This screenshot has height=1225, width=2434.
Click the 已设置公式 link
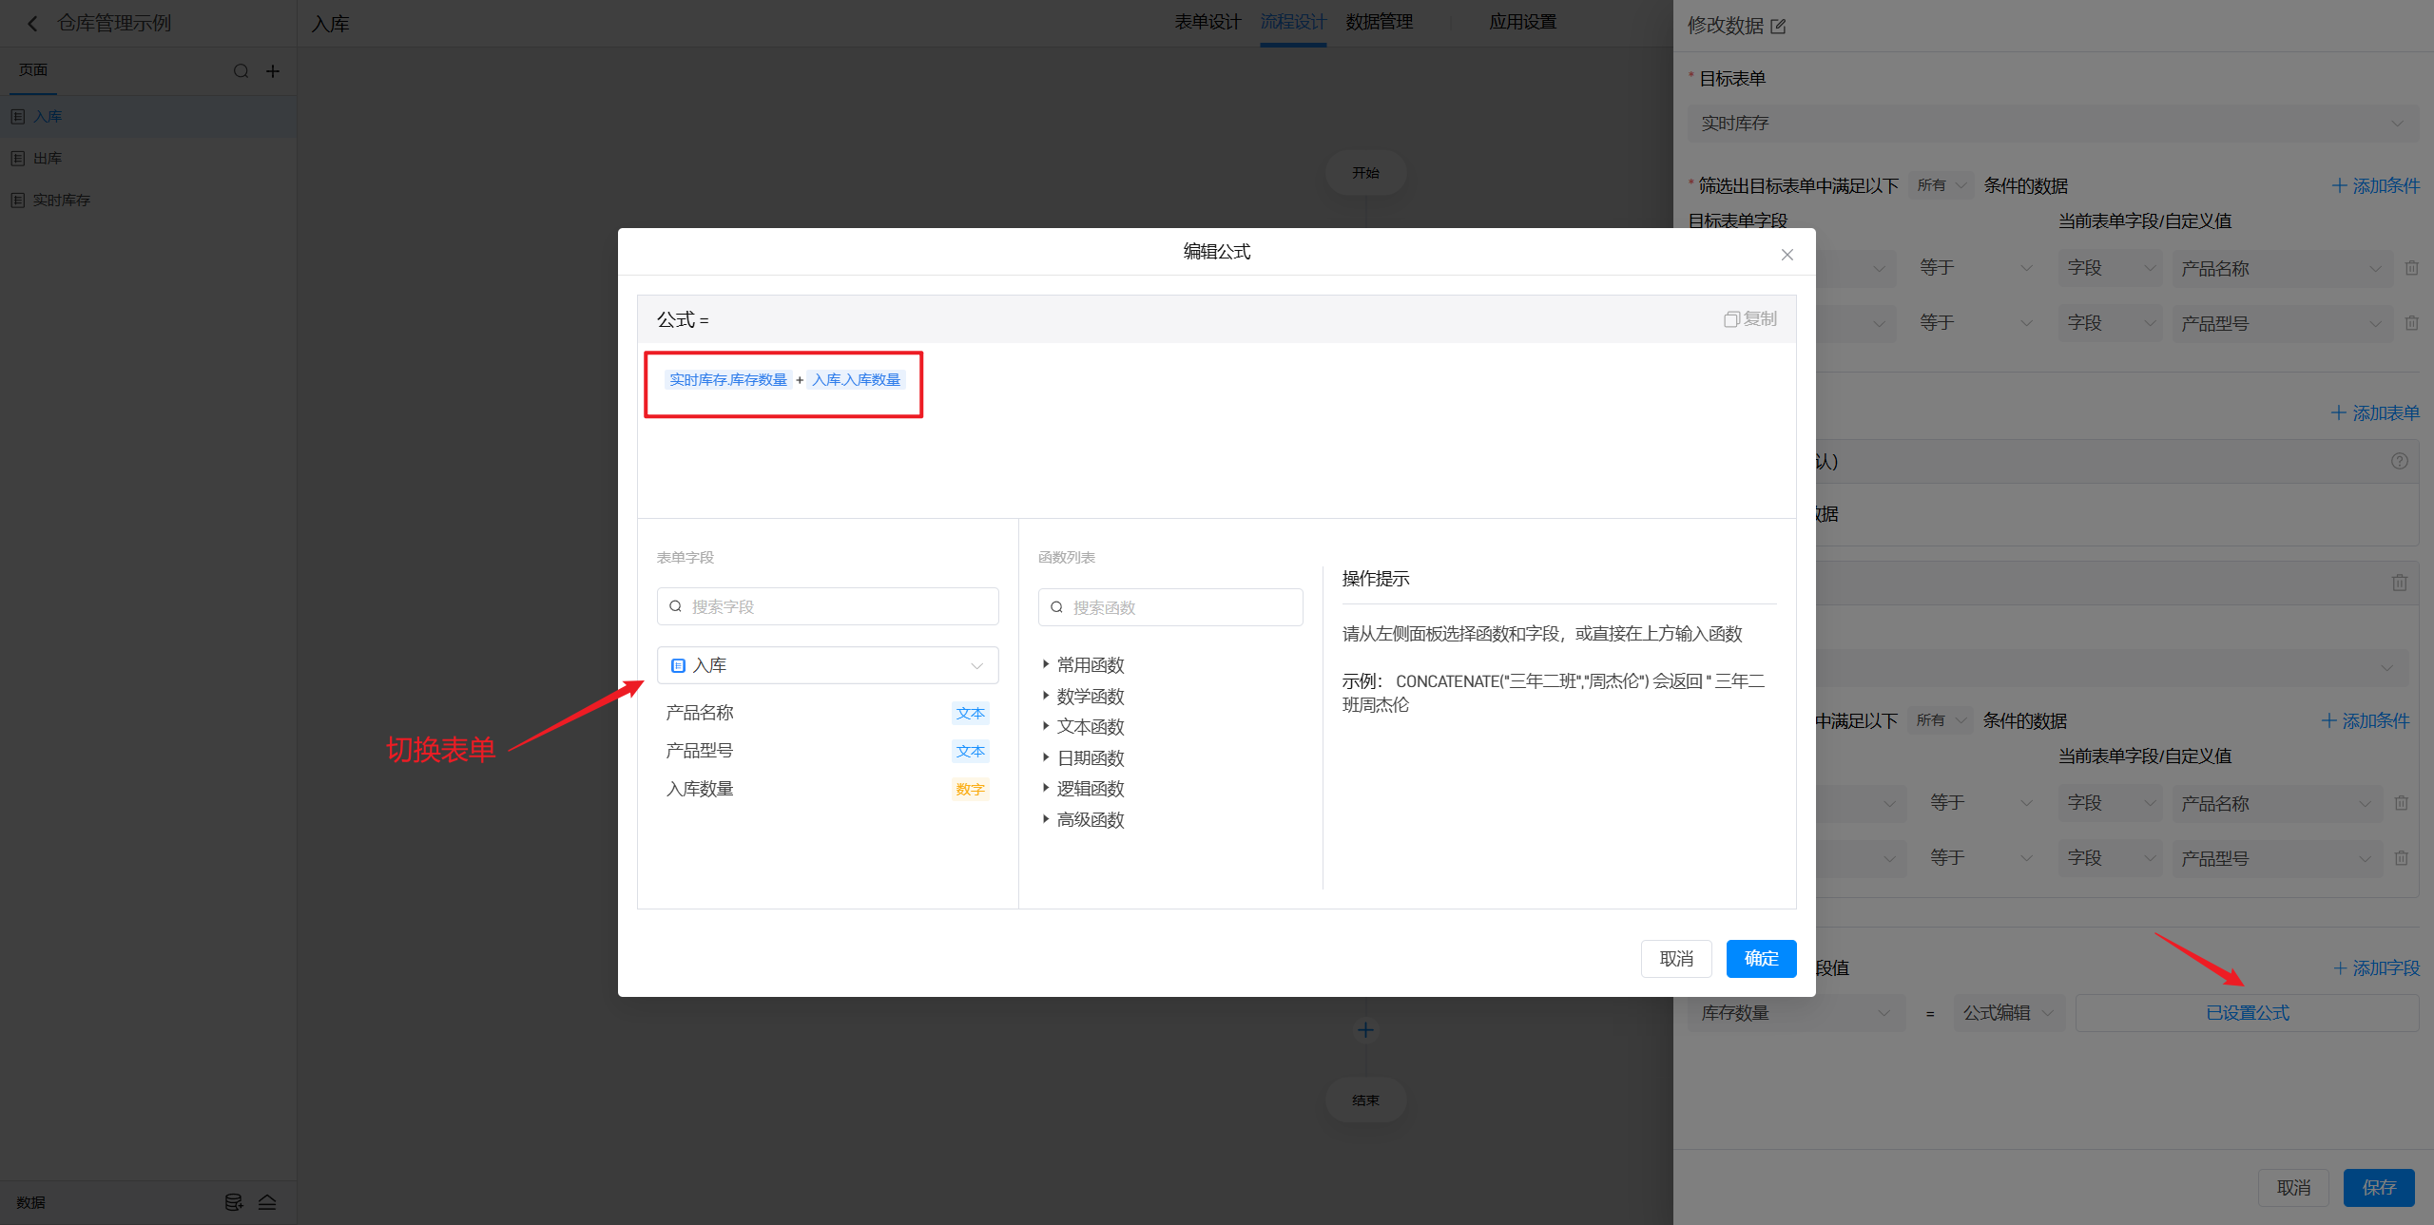(x=2247, y=1013)
